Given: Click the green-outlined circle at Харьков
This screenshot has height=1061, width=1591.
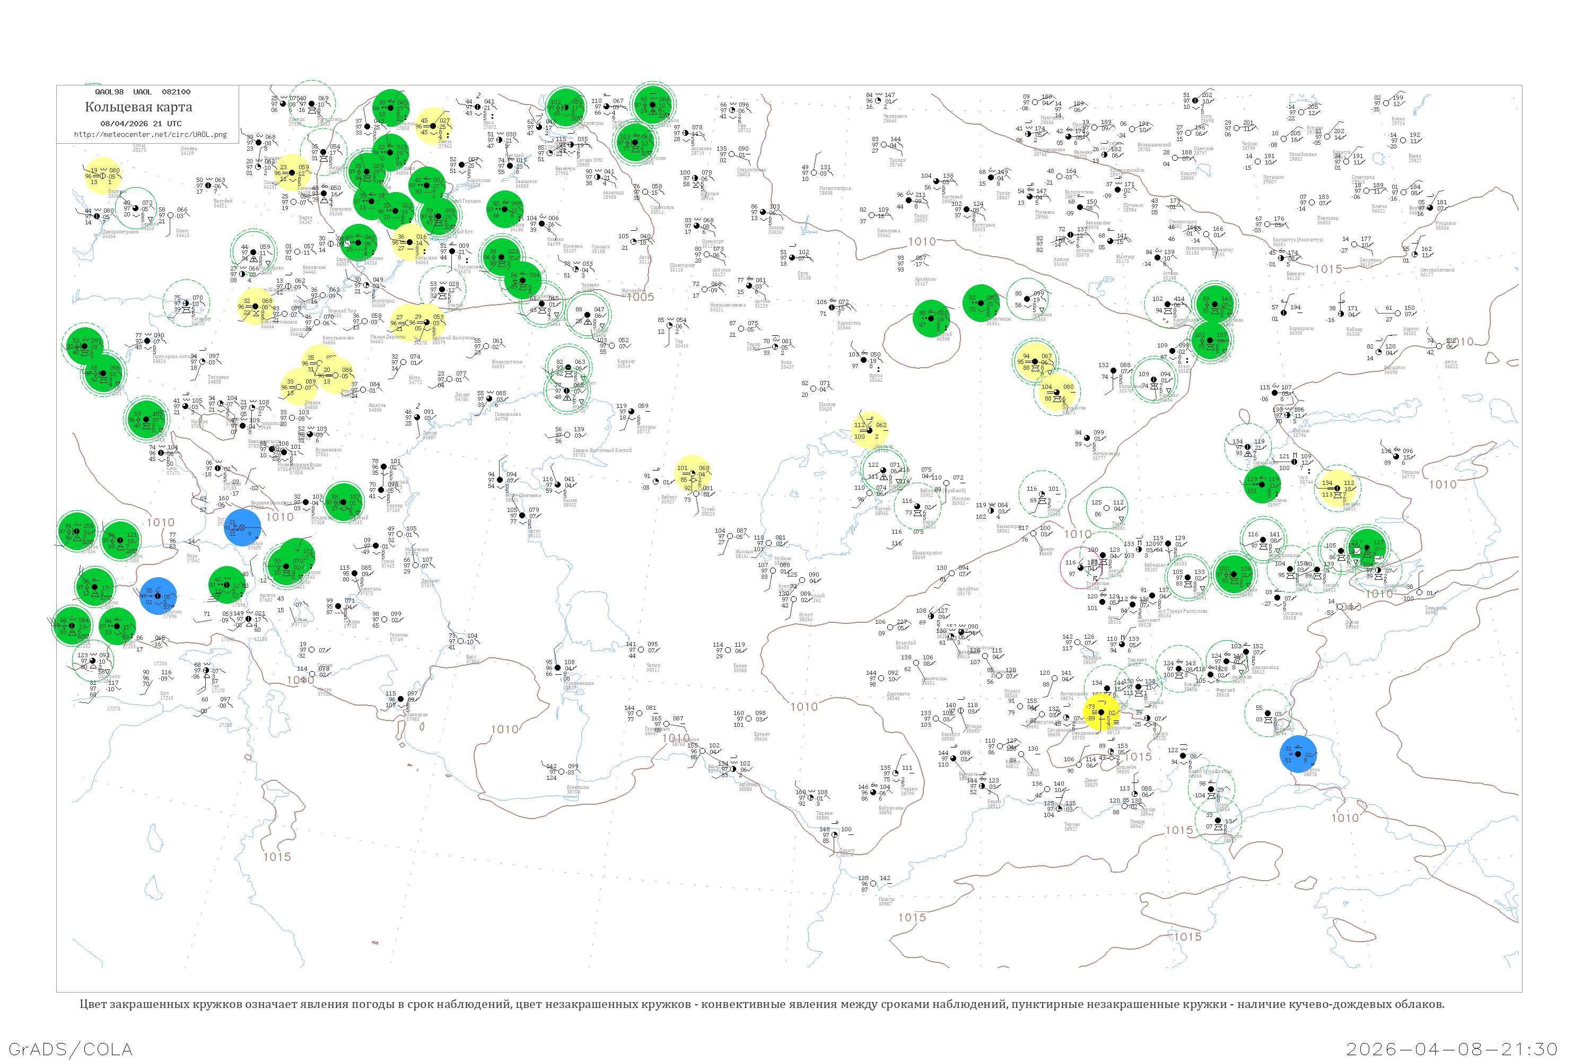Looking at the screenshot, I should coord(136,208).
